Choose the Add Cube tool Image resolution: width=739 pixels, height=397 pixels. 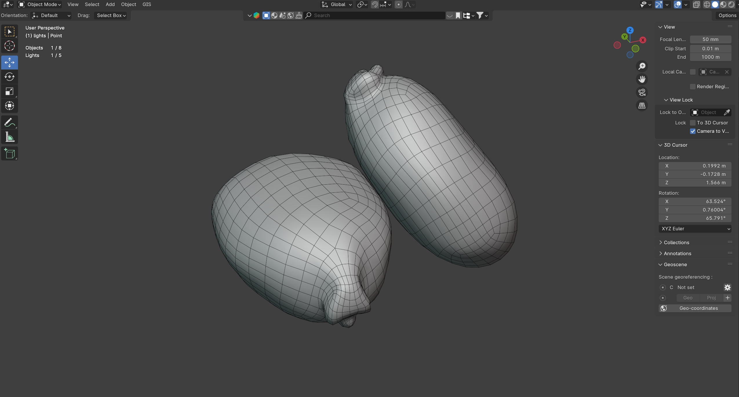(9, 154)
